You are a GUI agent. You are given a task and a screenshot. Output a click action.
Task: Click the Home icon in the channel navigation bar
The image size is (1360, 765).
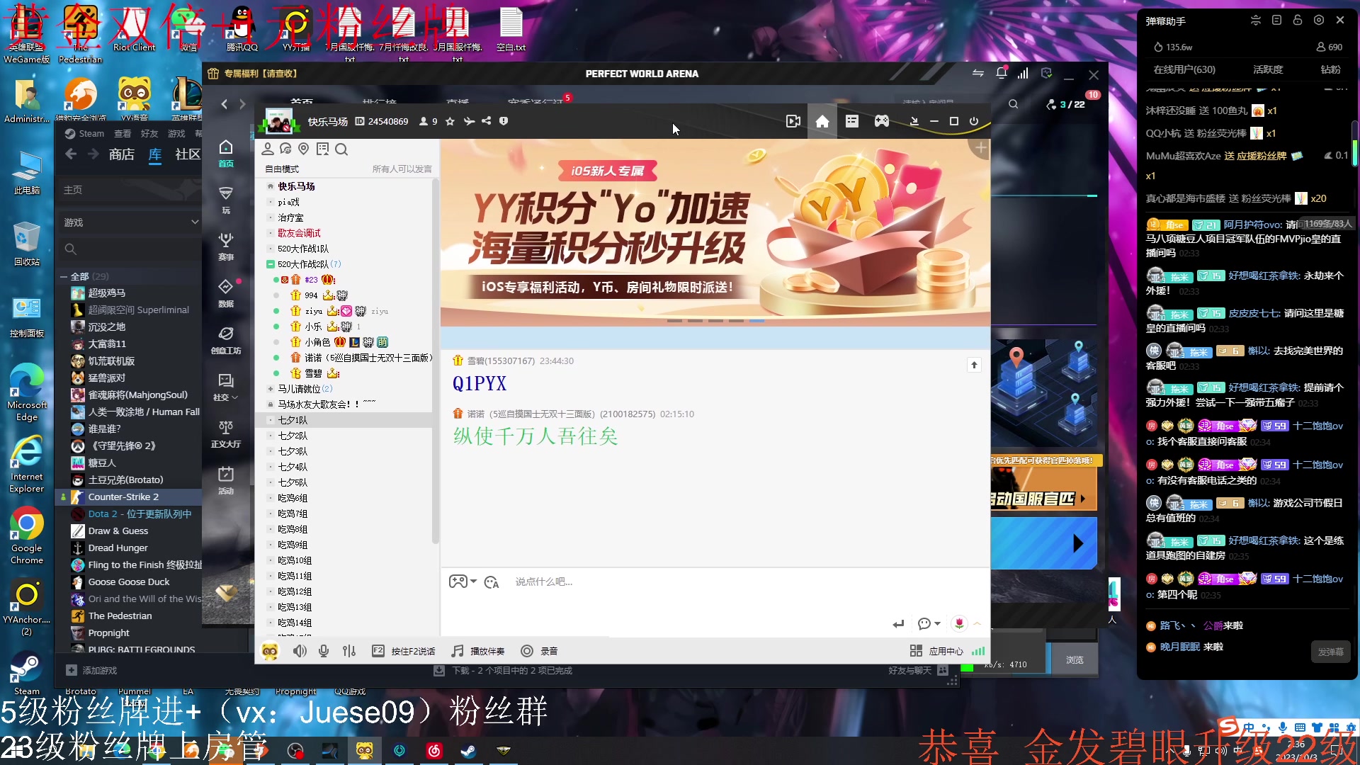coord(822,121)
